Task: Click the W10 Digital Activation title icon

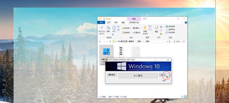Action: 107,60
